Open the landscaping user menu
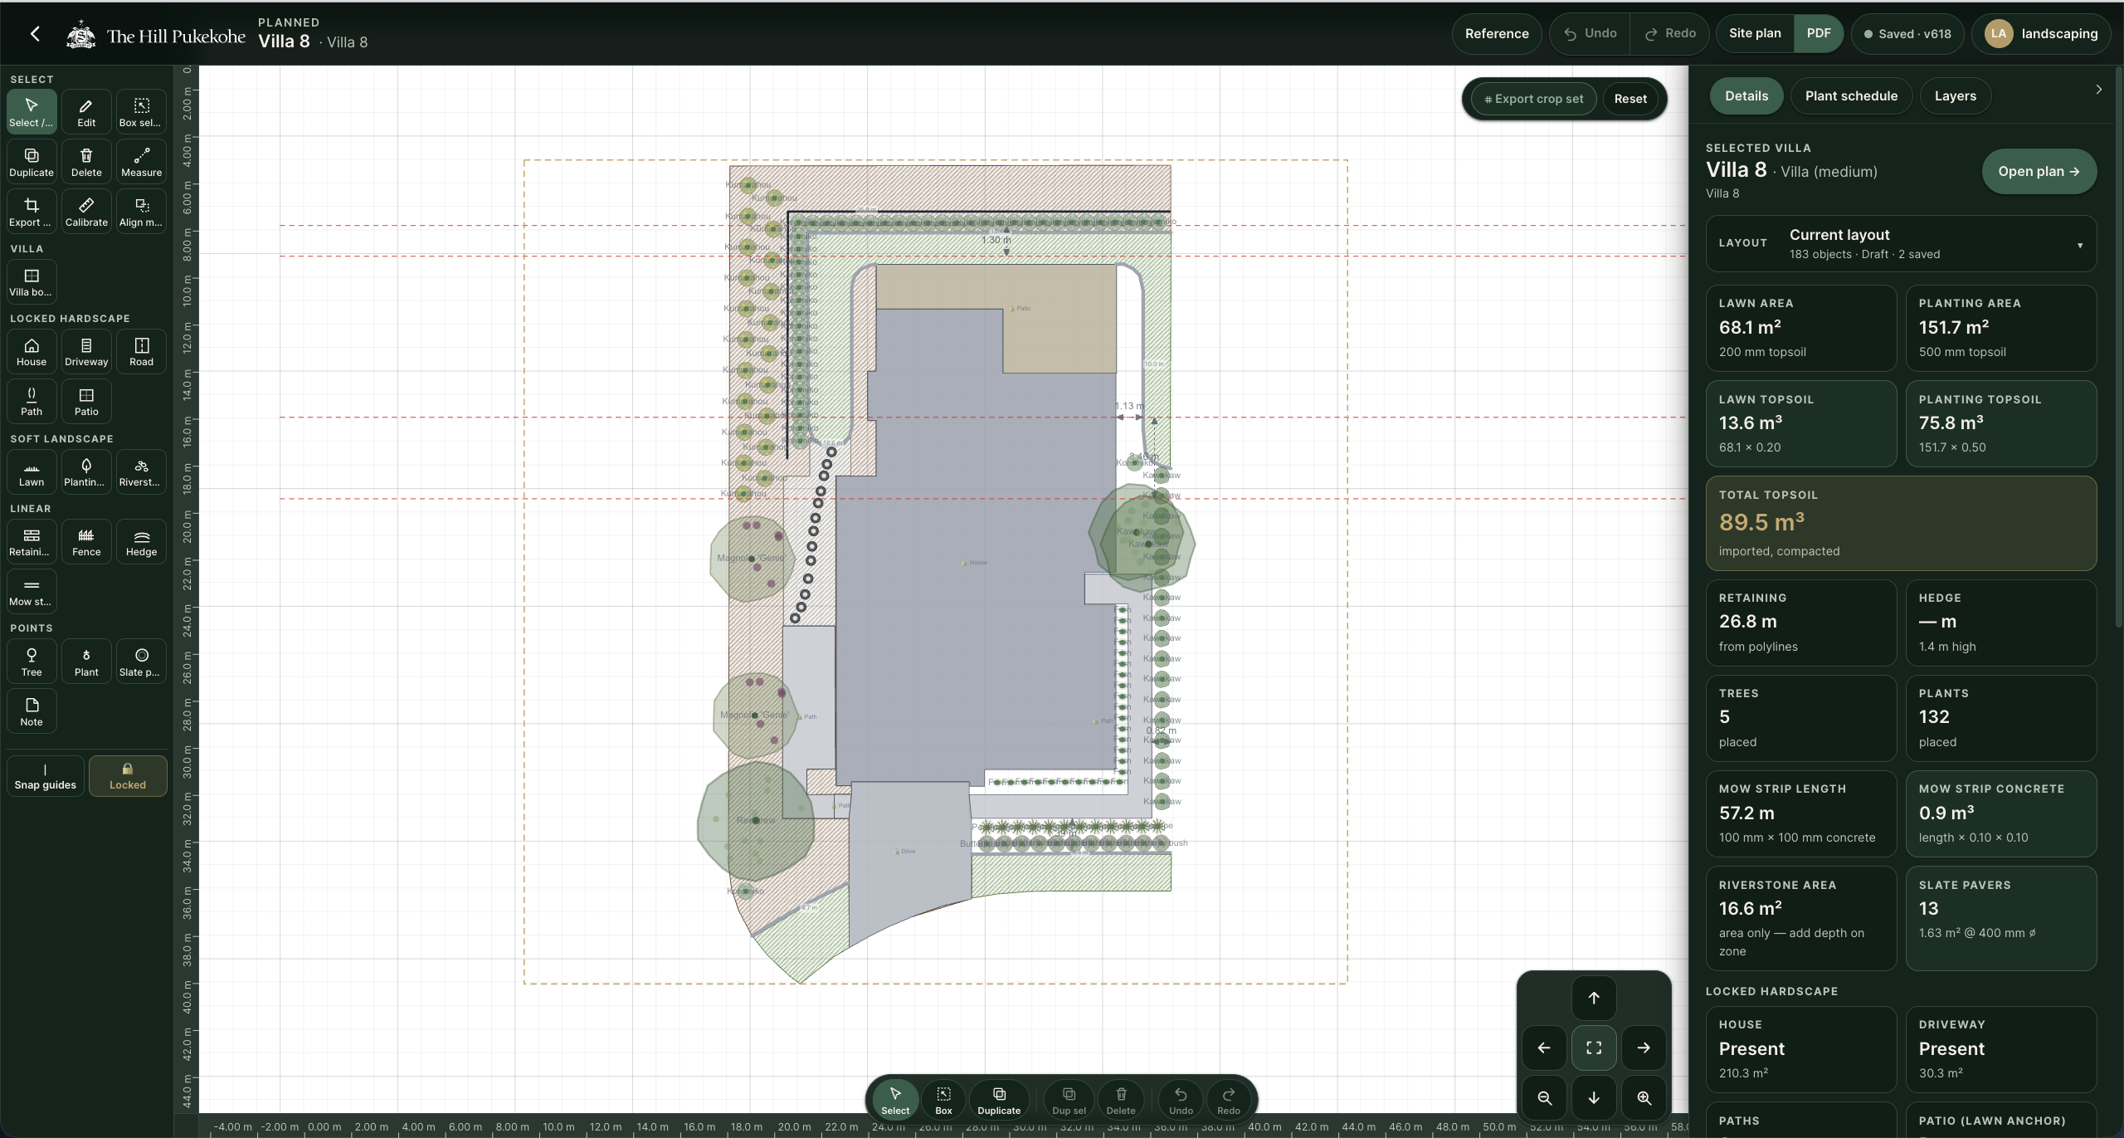The width and height of the screenshot is (2124, 1138). point(2042,34)
